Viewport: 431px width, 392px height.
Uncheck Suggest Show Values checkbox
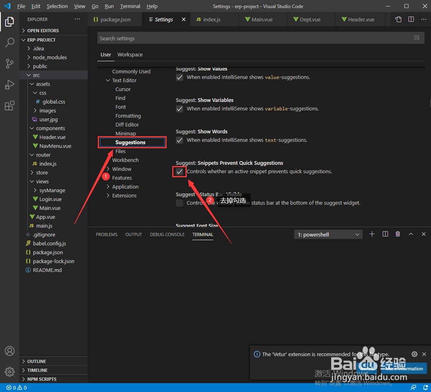[x=179, y=77]
